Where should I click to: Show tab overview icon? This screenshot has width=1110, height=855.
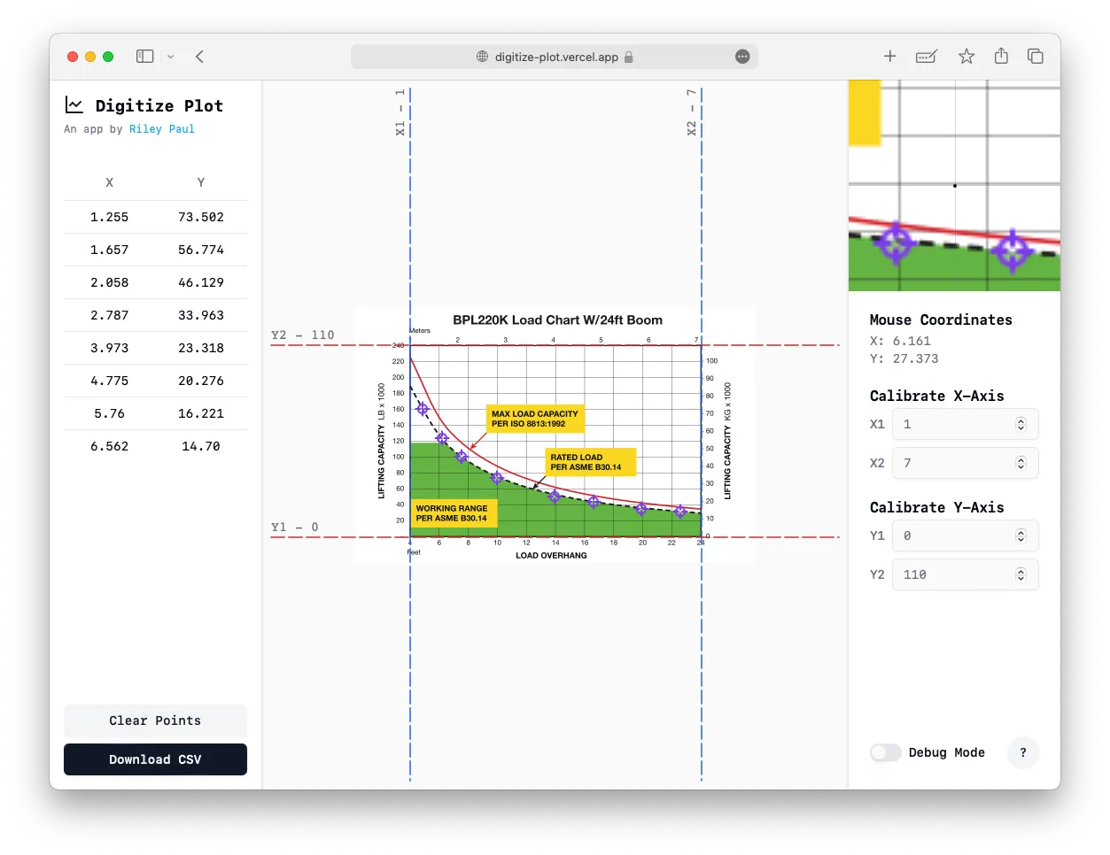[1035, 57]
